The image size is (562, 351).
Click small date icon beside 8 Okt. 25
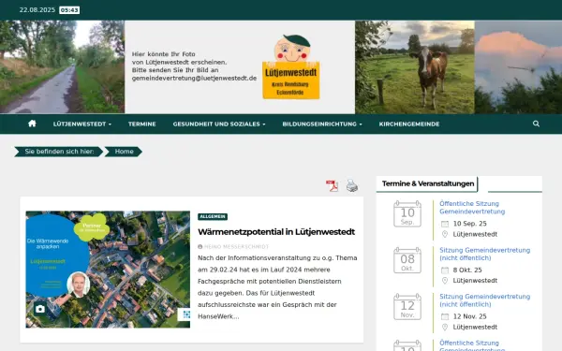pos(445,271)
